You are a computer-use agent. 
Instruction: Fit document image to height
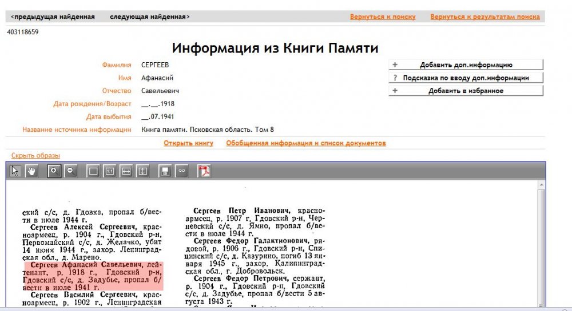pyautogui.click(x=142, y=171)
